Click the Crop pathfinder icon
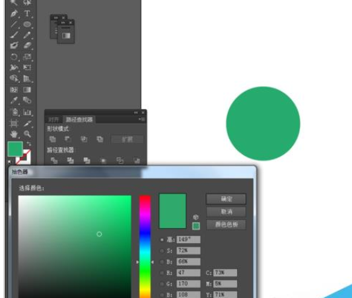The width and height of the screenshot is (352, 298). pyautogui.click(x=103, y=161)
